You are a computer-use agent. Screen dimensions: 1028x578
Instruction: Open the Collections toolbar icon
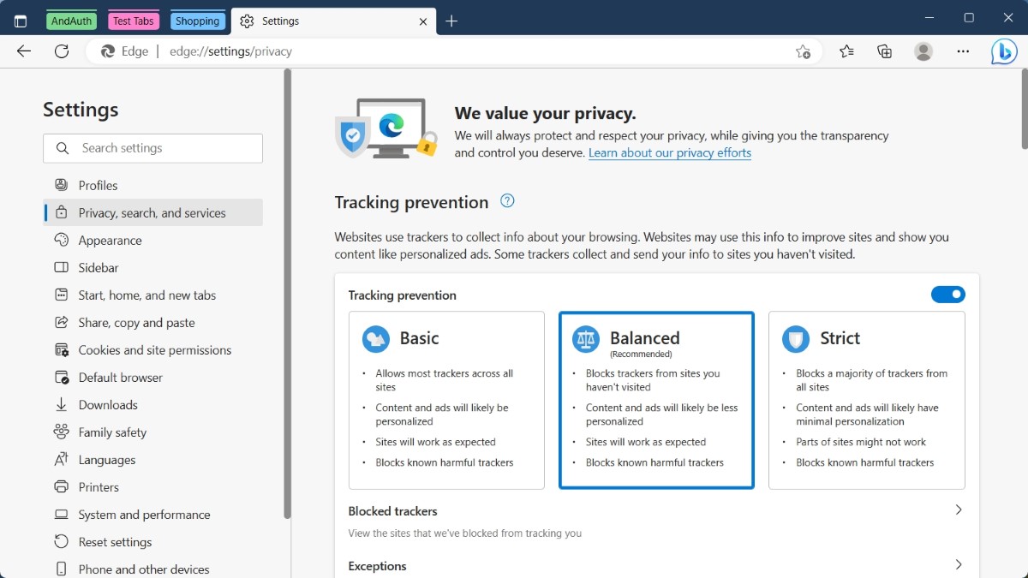[x=885, y=51]
